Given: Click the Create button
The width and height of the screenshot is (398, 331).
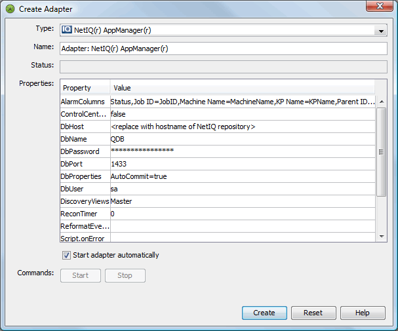Looking at the screenshot, I should tap(264, 313).
